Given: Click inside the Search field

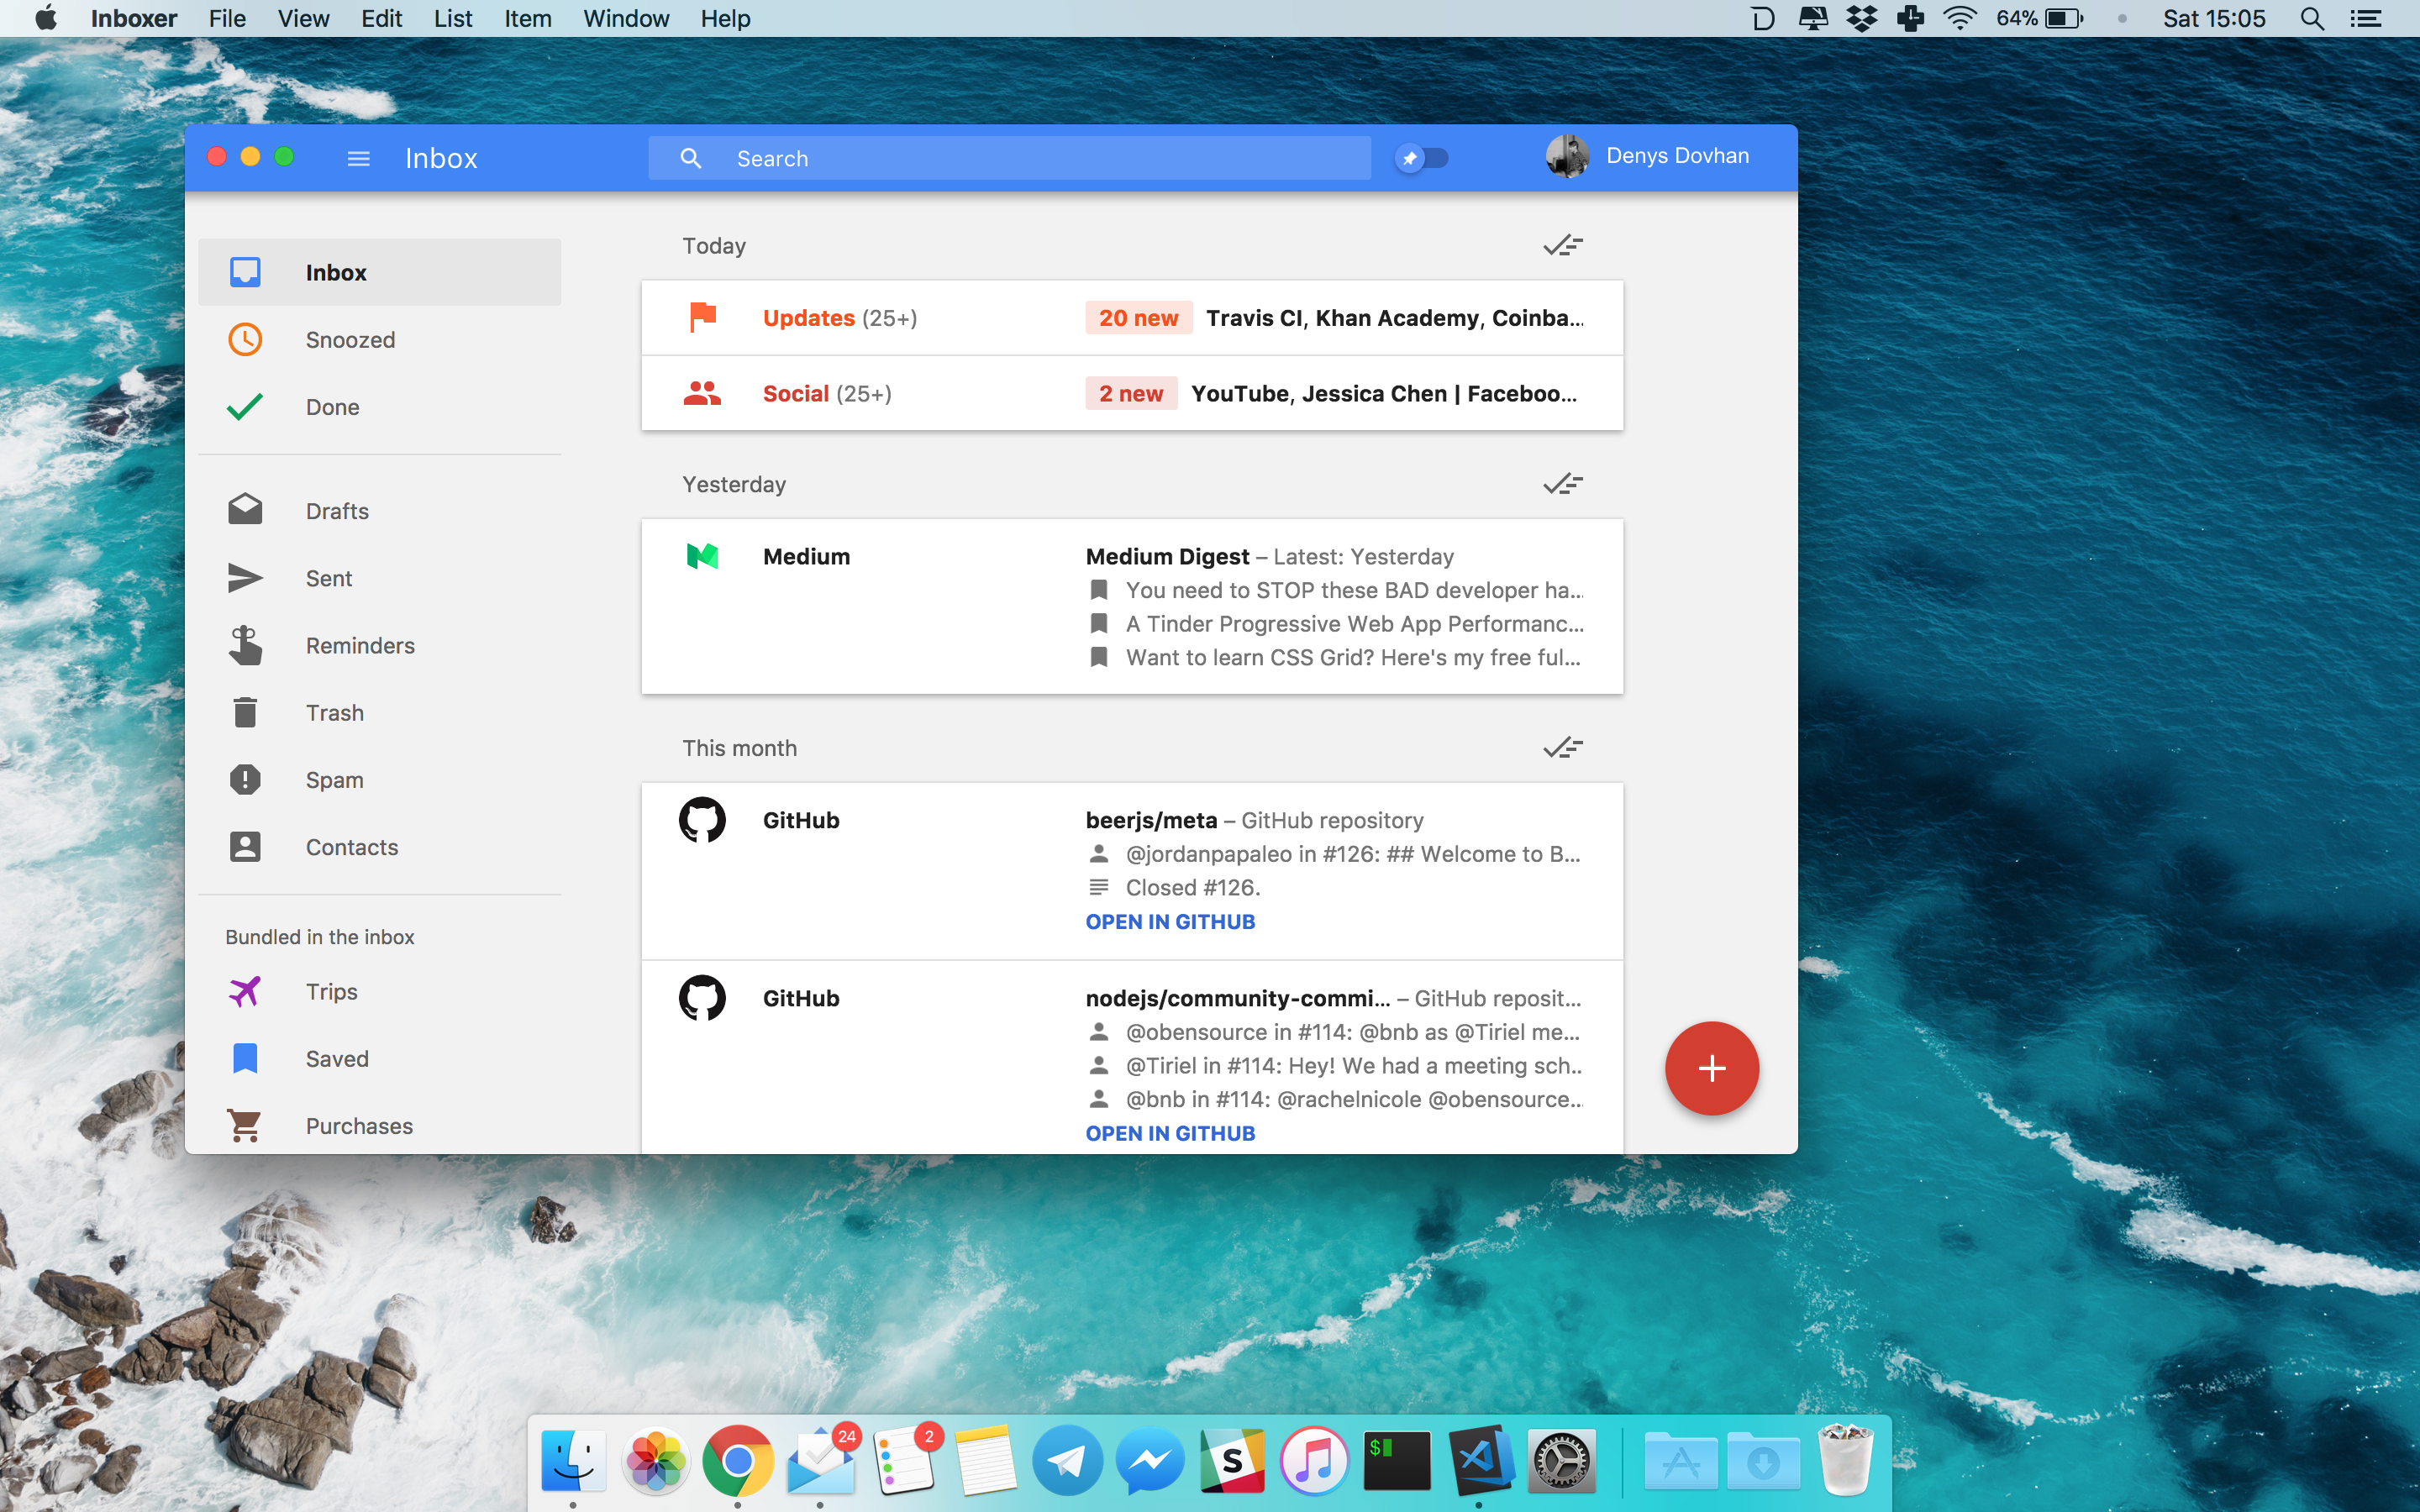Looking at the screenshot, I should (1009, 158).
